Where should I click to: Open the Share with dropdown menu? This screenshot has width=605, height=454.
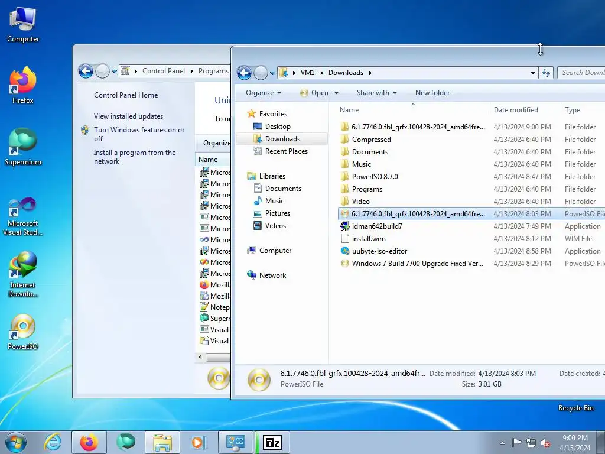[376, 93]
